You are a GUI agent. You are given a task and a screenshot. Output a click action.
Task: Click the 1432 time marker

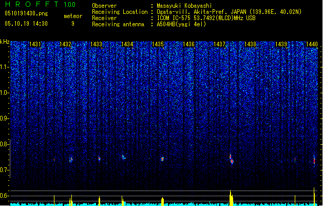66,44
